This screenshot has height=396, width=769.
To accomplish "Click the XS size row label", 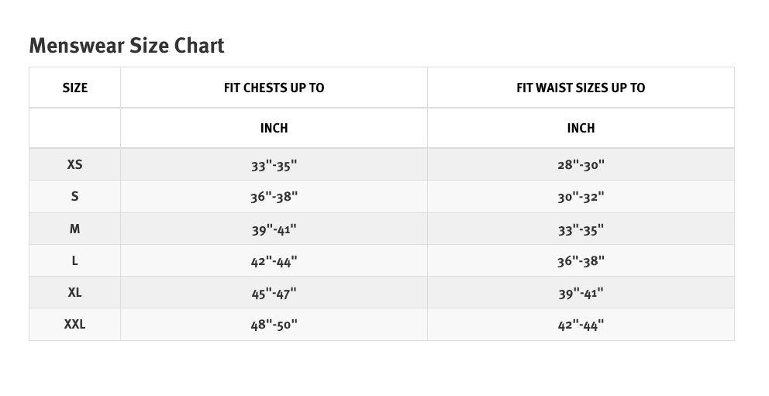I will [x=74, y=164].
